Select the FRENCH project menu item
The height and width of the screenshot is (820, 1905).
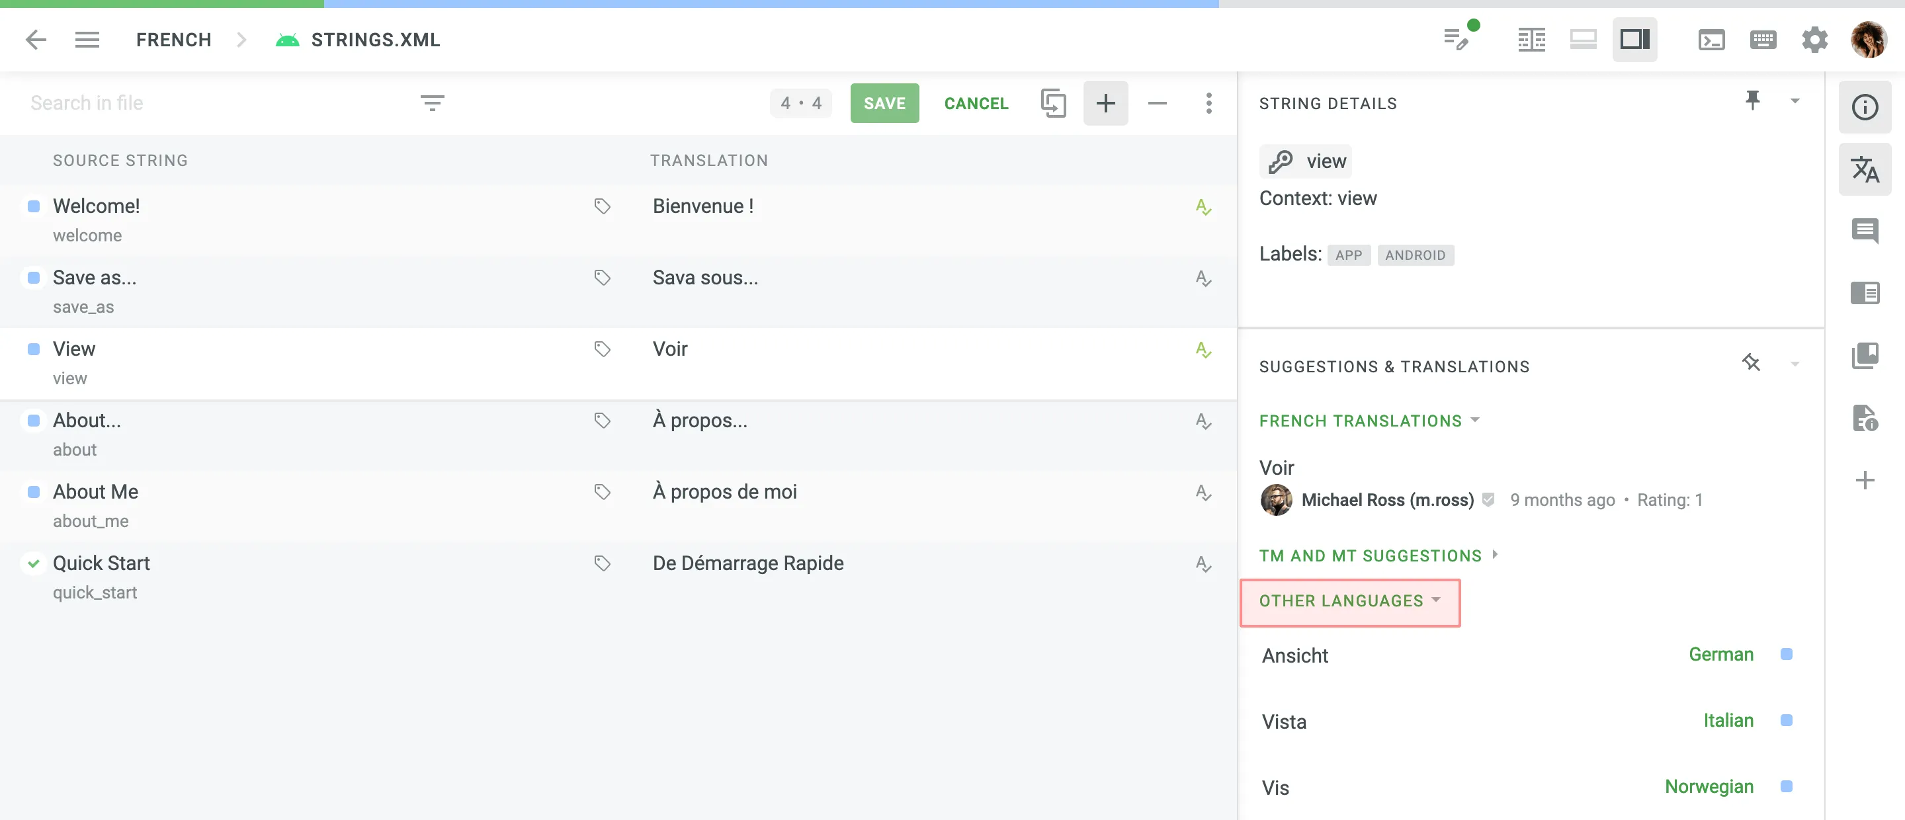pyautogui.click(x=174, y=39)
